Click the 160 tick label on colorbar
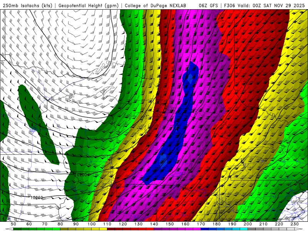 point(185,224)
